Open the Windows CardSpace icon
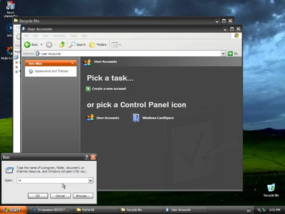The height and width of the screenshot is (214, 285). point(136,118)
